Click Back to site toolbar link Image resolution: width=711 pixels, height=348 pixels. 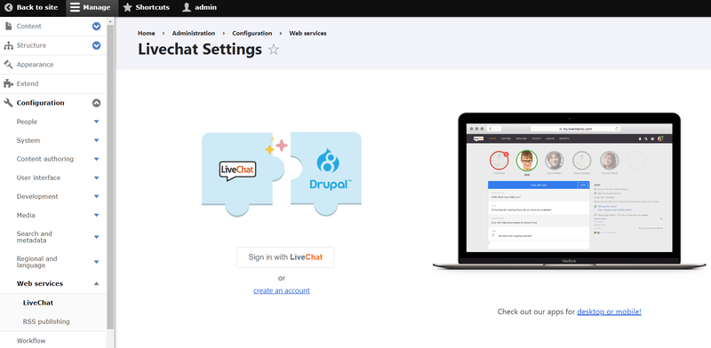click(31, 7)
